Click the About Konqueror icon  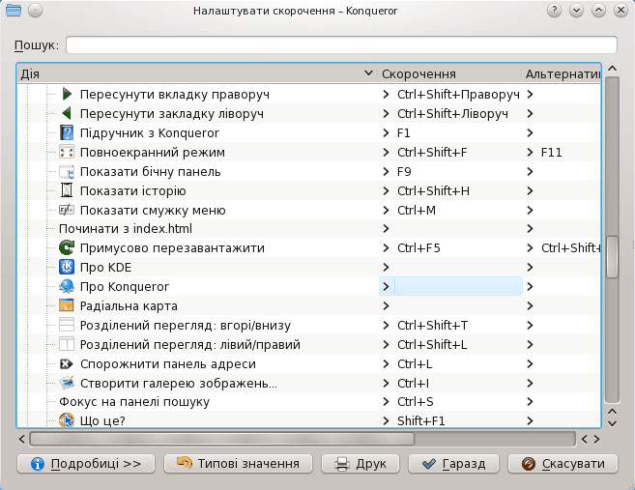[67, 286]
